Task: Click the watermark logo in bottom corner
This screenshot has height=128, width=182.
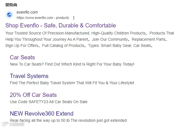Action: coord(4,124)
